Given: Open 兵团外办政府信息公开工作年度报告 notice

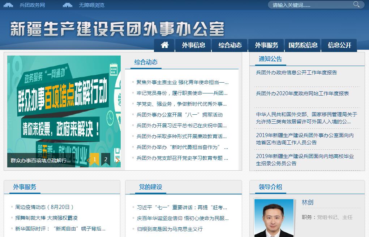Looking at the screenshot, I should pyautogui.click(x=296, y=73).
